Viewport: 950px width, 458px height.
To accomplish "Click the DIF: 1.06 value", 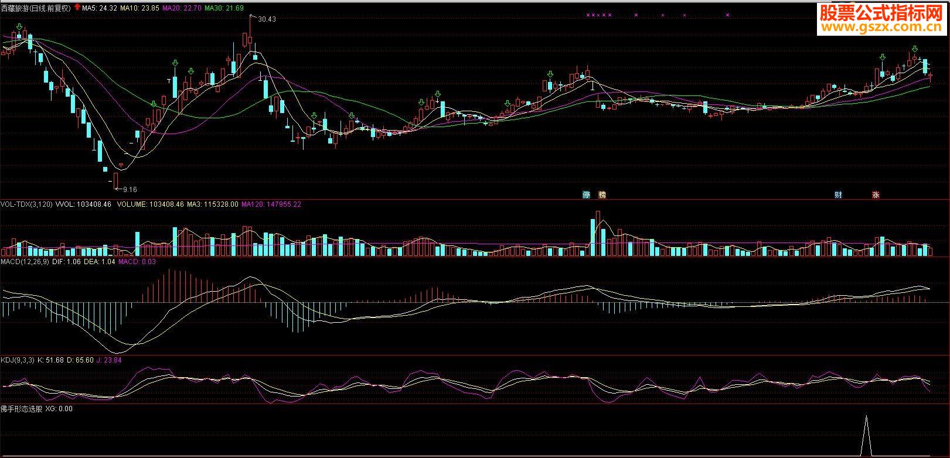I will point(66,262).
